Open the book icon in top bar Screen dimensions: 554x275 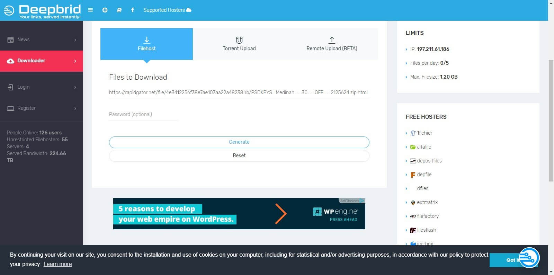pos(119,10)
